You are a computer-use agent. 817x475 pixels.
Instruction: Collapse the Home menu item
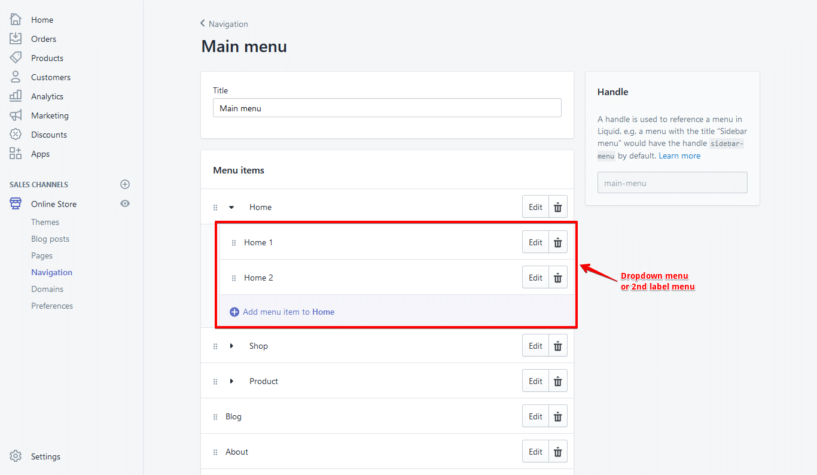[231, 206]
